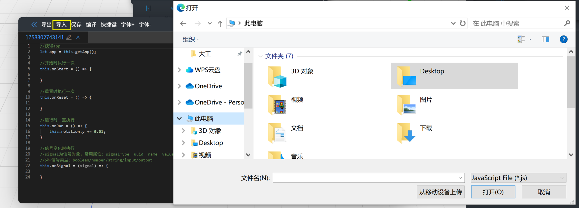Close the 1758302743141 script tab
579x208 pixels.
coord(78,37)
